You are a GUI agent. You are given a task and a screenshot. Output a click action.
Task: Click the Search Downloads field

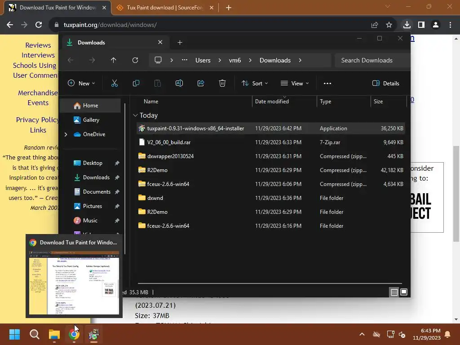(372, 60)
